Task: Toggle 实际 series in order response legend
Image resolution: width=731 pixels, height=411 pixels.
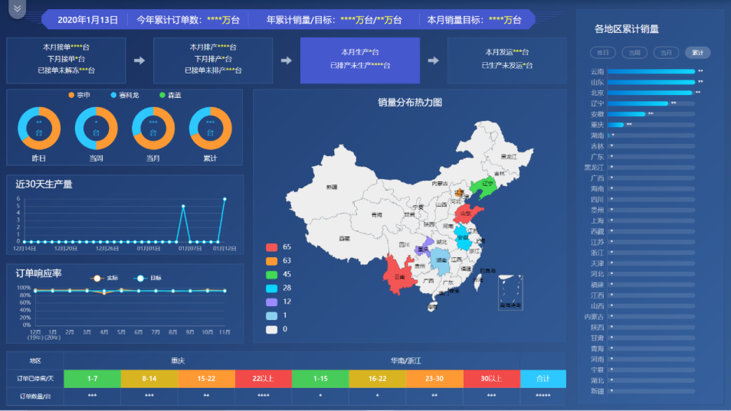Action: click(105, 278)
